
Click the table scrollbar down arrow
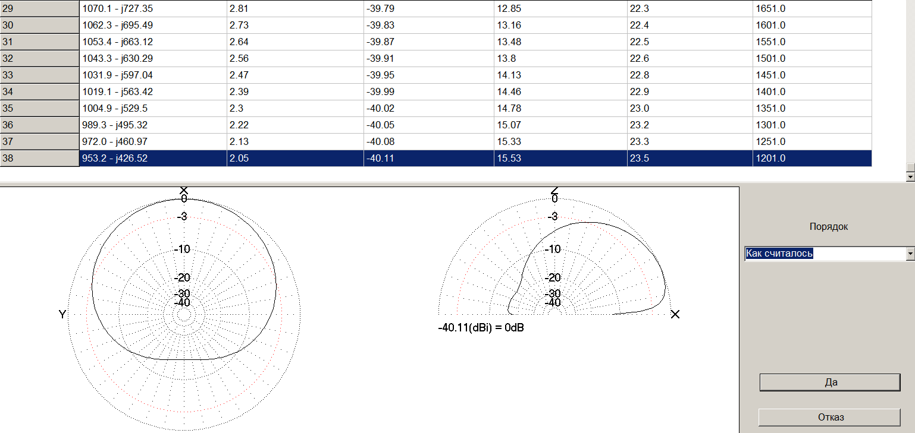click(x=909, y=177)
